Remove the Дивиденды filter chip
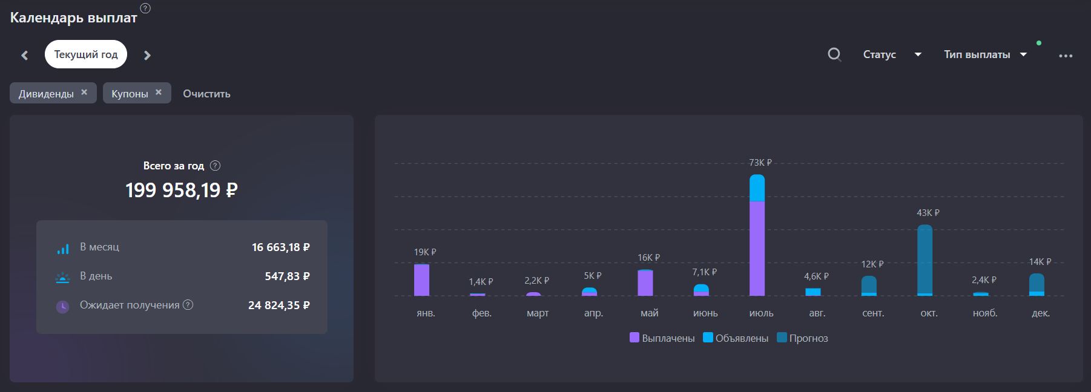The width and height of the screenshot is (1091, 392). pos(84,93)
